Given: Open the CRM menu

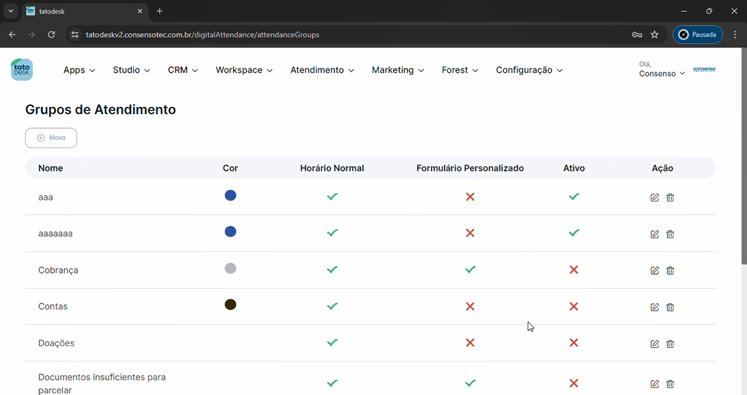Looking at the screenshot, I should pyautogui.click(x=182, y=70).
